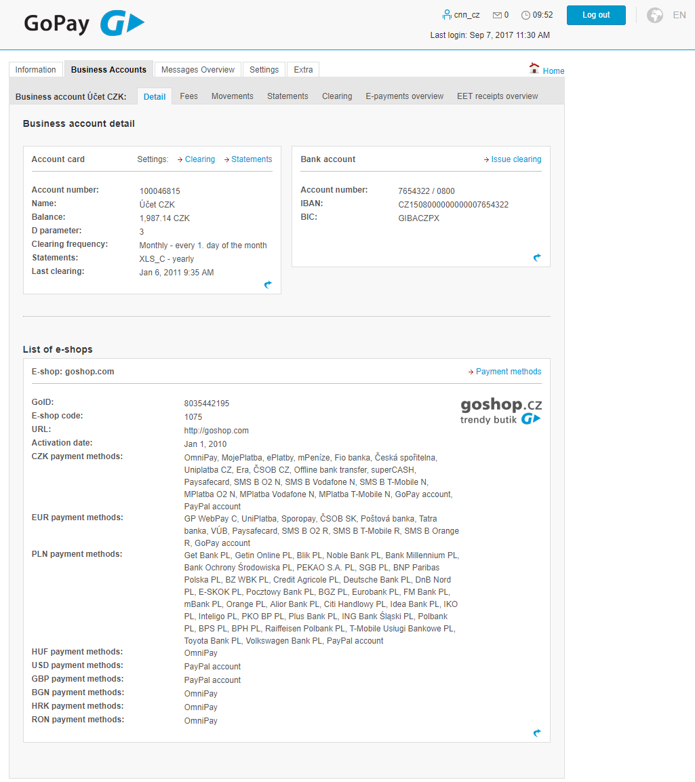Click the clearing frequency Monthly value
The width and height of the screenshot is (695, 782).
click(x=203, y=246)
